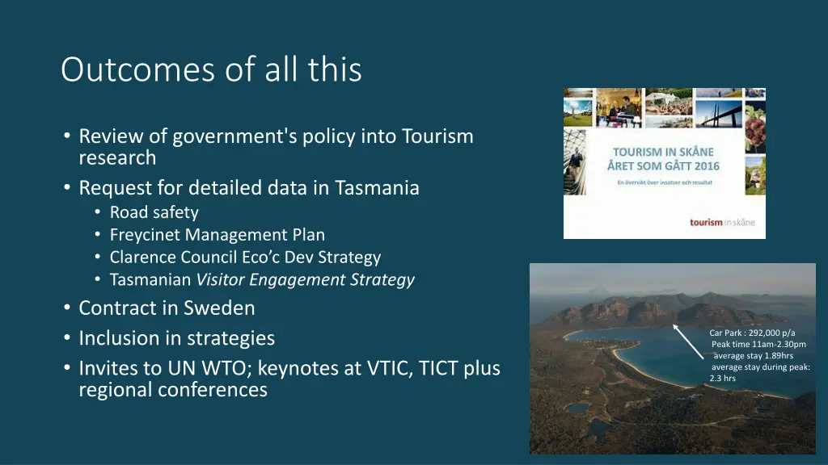Click the 'TOURISM IN SKÅNE ÅRET SOM GÅTT 2016' heading

click(663, 159)
